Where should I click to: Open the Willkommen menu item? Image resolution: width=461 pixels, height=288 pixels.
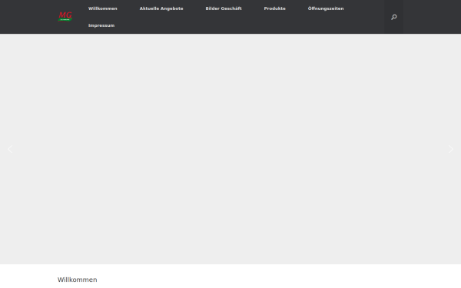[103, 8]
